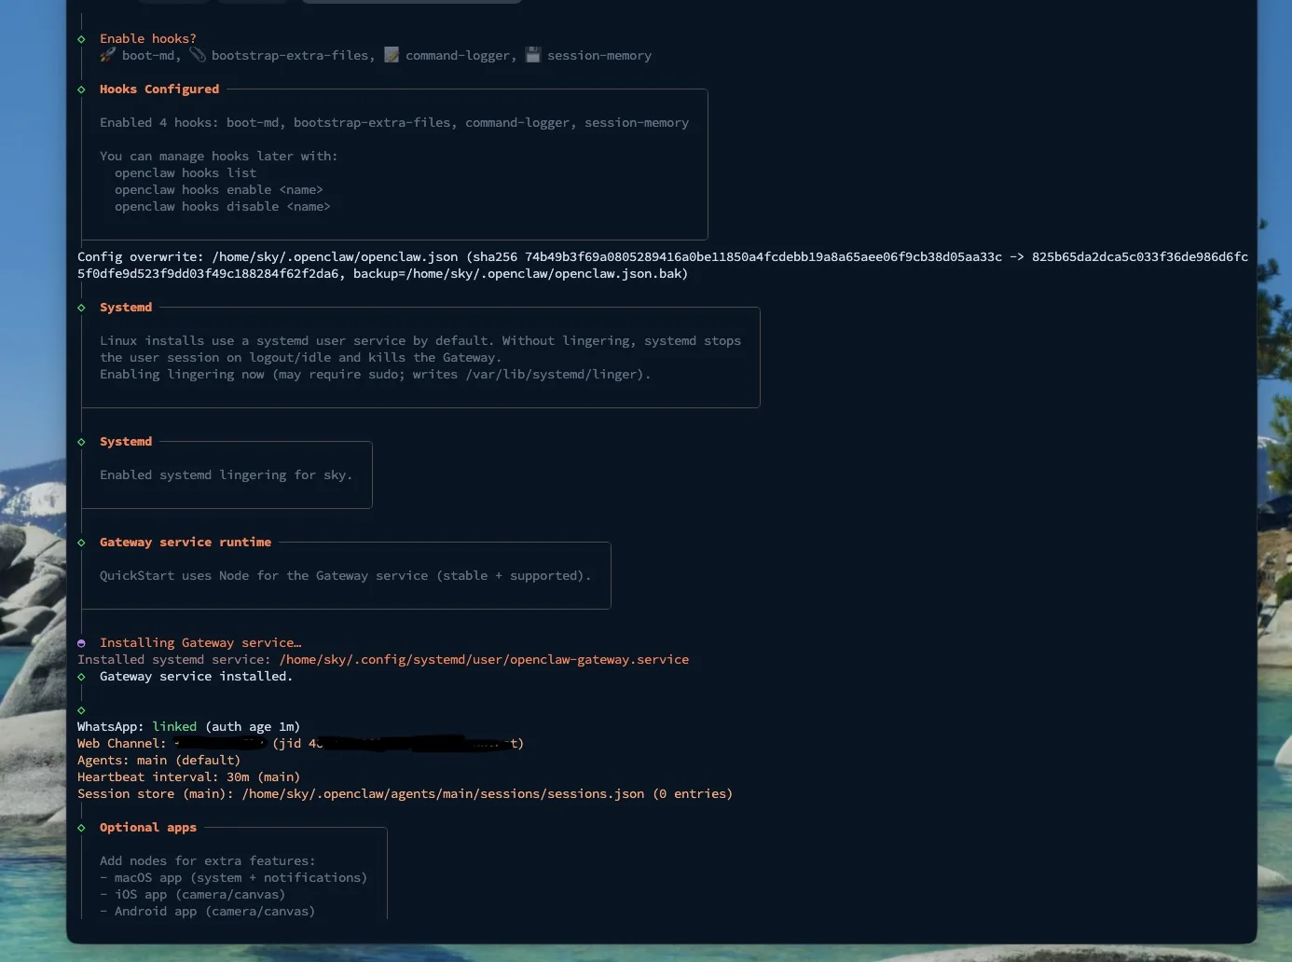Click the 'Gateway service installed.' message
The image size is (1292, 962).
click(197, 677)
